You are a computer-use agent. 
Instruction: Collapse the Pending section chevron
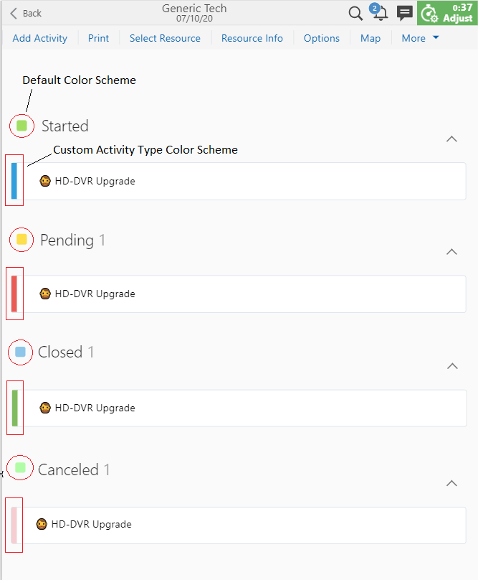point(451,252)
